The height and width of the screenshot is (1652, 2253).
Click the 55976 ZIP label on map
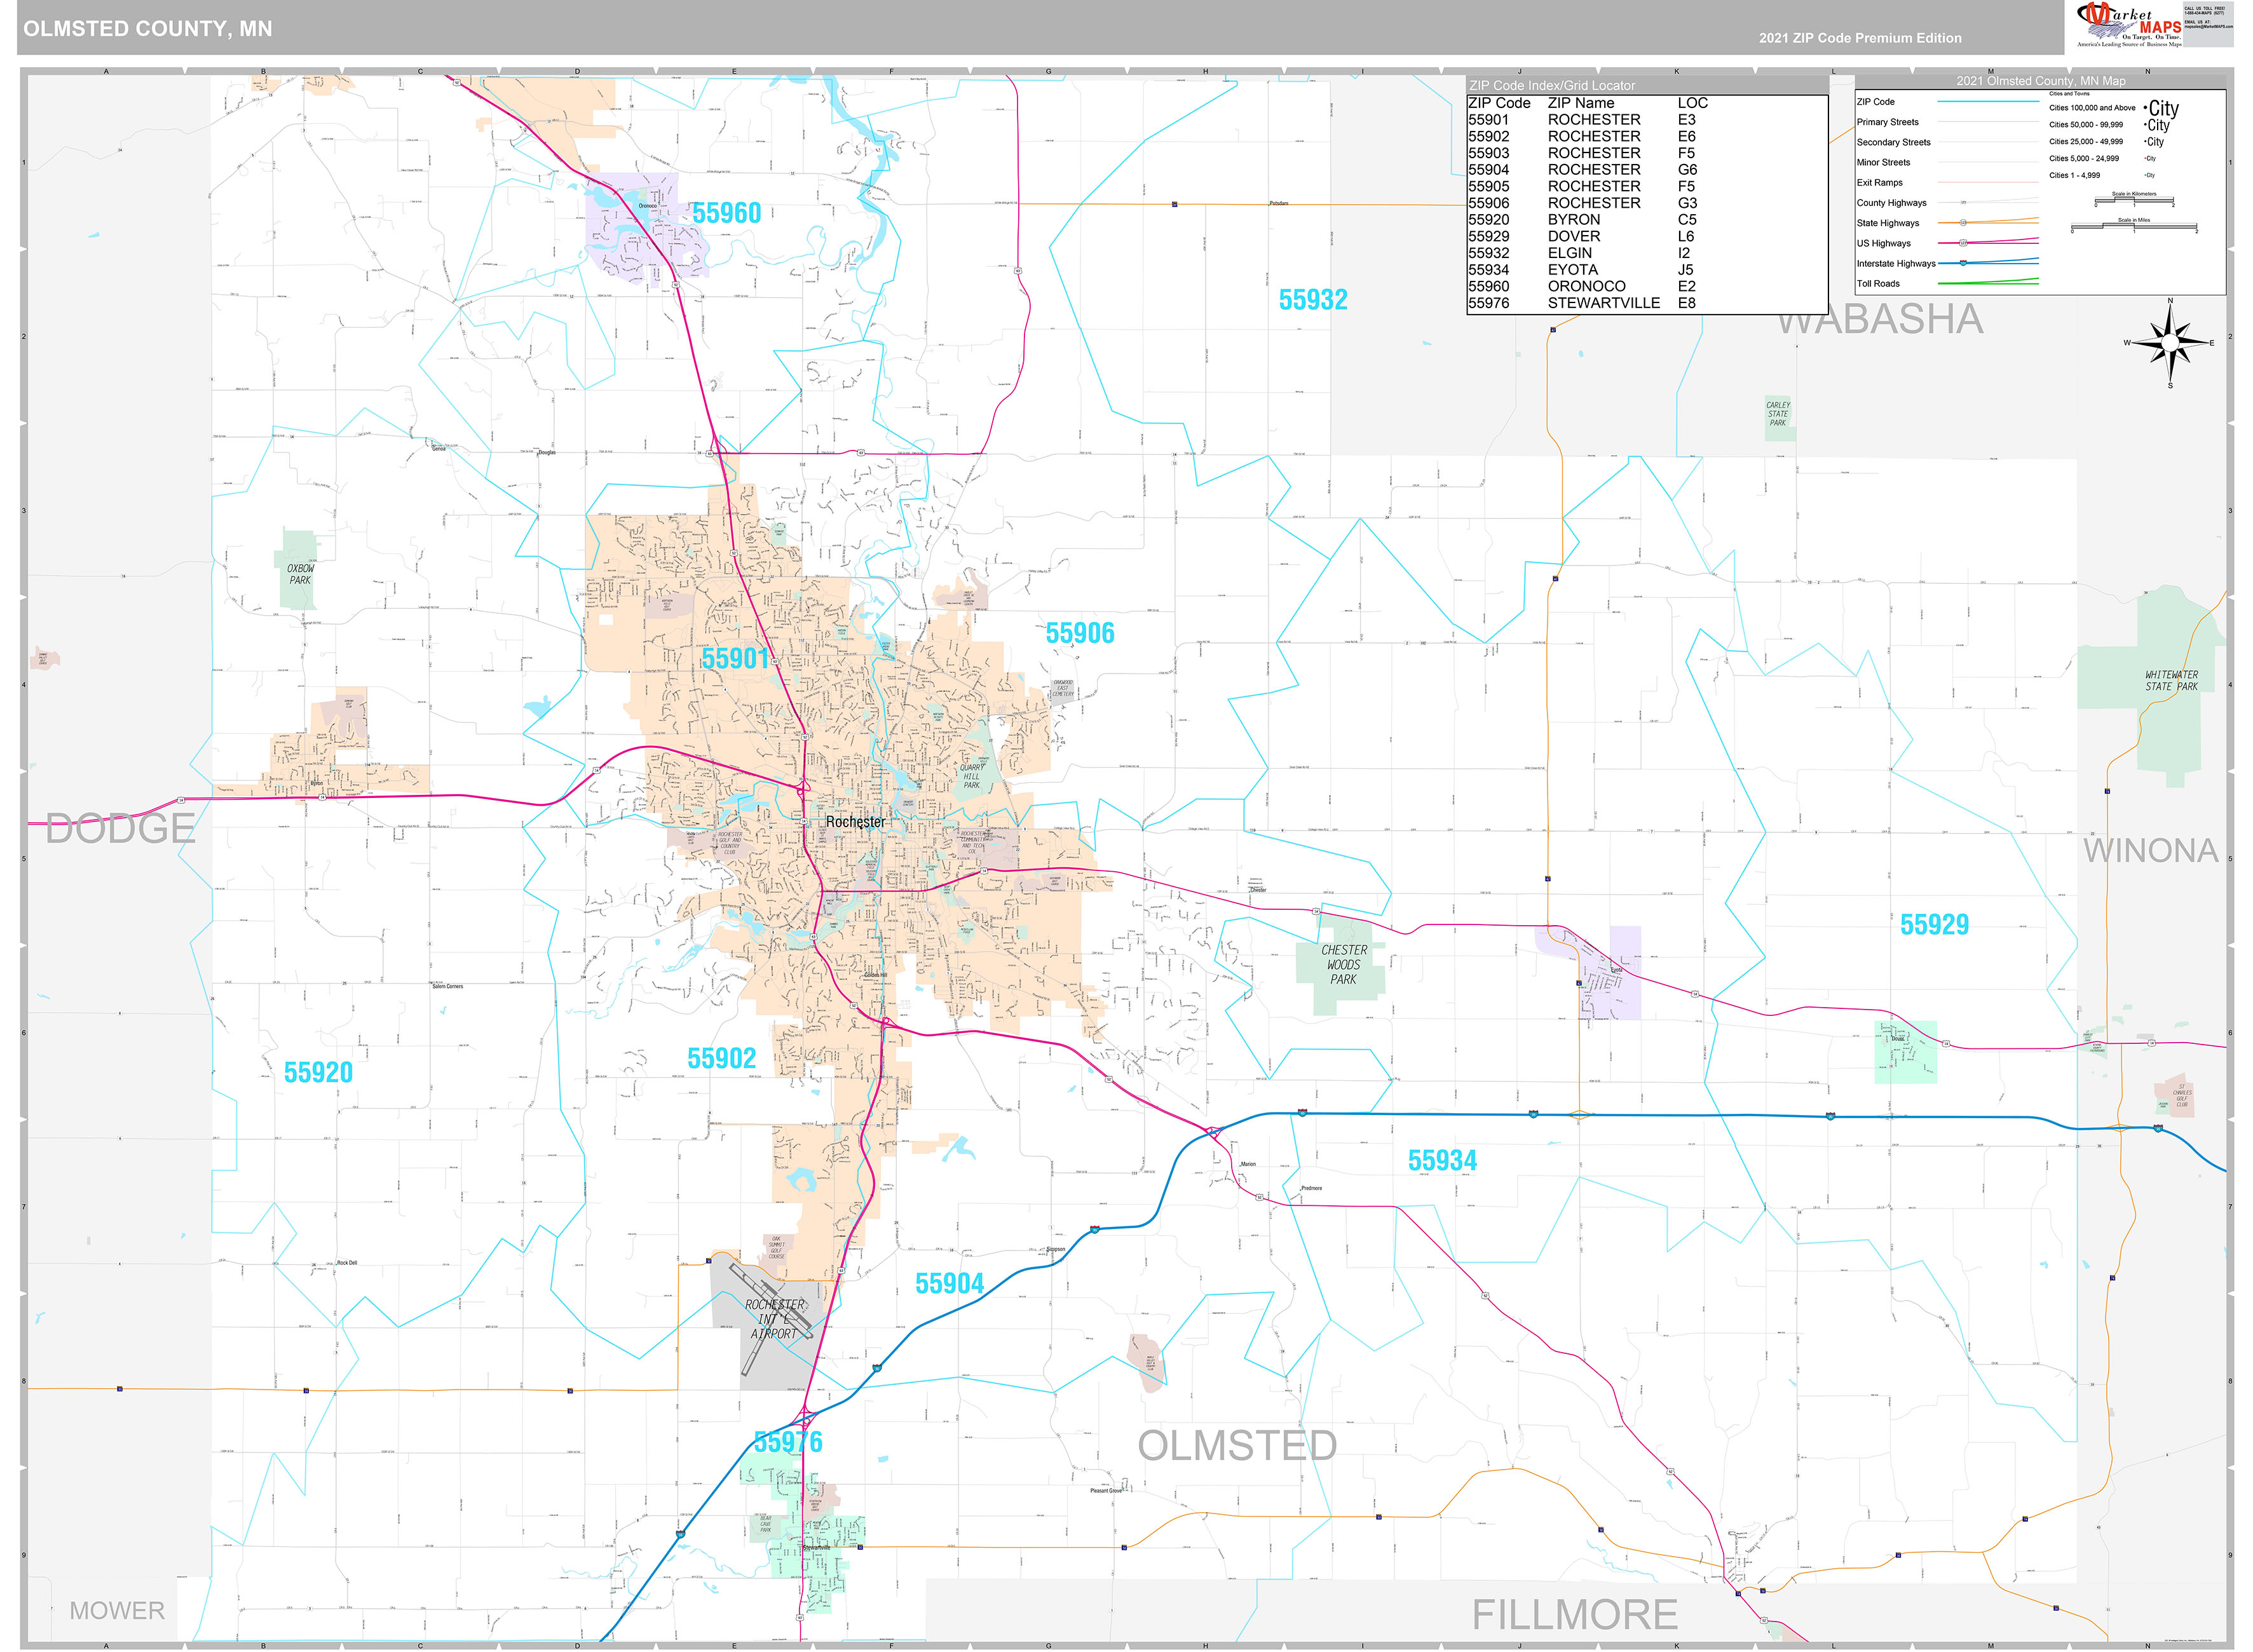point(788,1443)
